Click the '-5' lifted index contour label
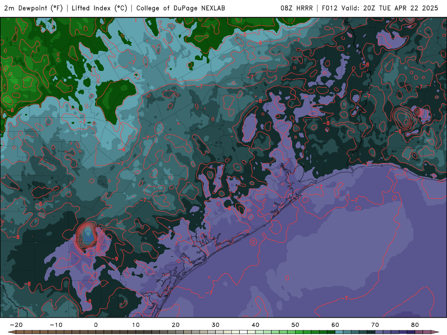This screenshot has width=447, height=335. click(x=243, y=35)
